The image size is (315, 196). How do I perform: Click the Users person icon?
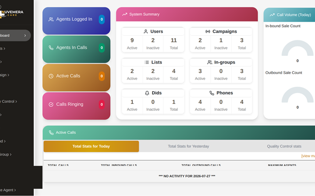(146, 31)
